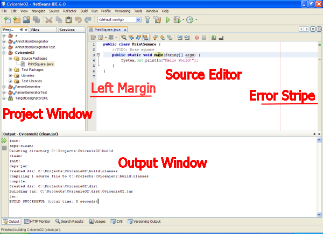This screenshot has width=323, height=234.
Task: Open the Search Results bottom tab
Action: click(x=69, y=222)
